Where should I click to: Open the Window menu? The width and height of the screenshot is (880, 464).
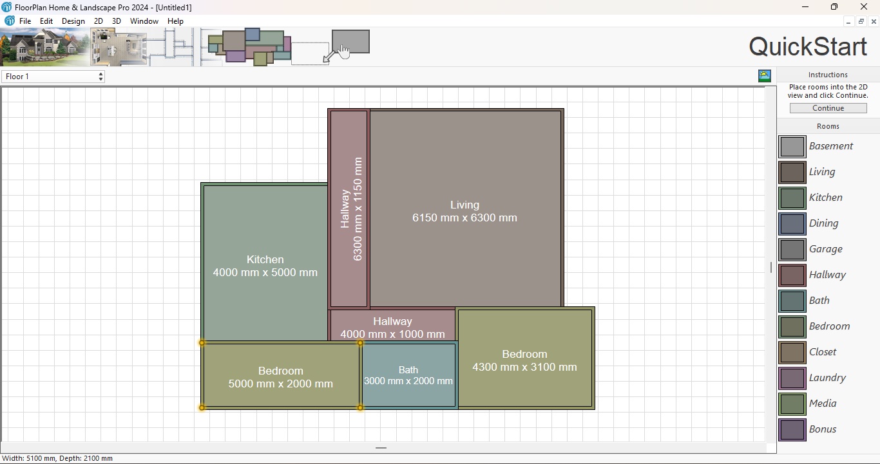pyautogui.click(x=144, y=21)
